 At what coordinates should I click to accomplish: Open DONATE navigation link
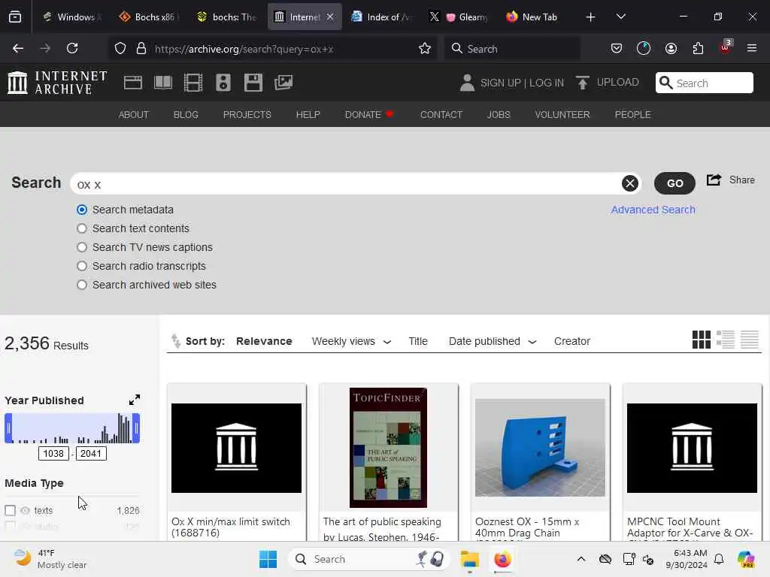click(x=368, y=114)
